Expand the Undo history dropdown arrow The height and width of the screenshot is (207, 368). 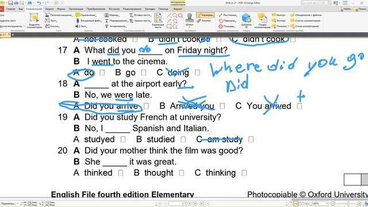tap(44, 3)
